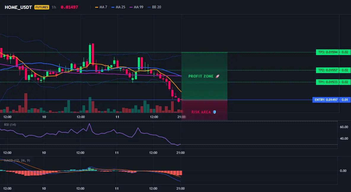Click the RISK AREA label text
Image resolution: width=351 pixels, height=192 pixels.
(x=201, y=112)
